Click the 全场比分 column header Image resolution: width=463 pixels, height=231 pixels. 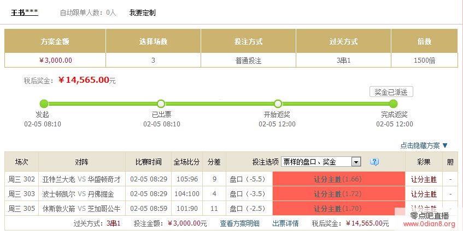click(x=187, y=162)
